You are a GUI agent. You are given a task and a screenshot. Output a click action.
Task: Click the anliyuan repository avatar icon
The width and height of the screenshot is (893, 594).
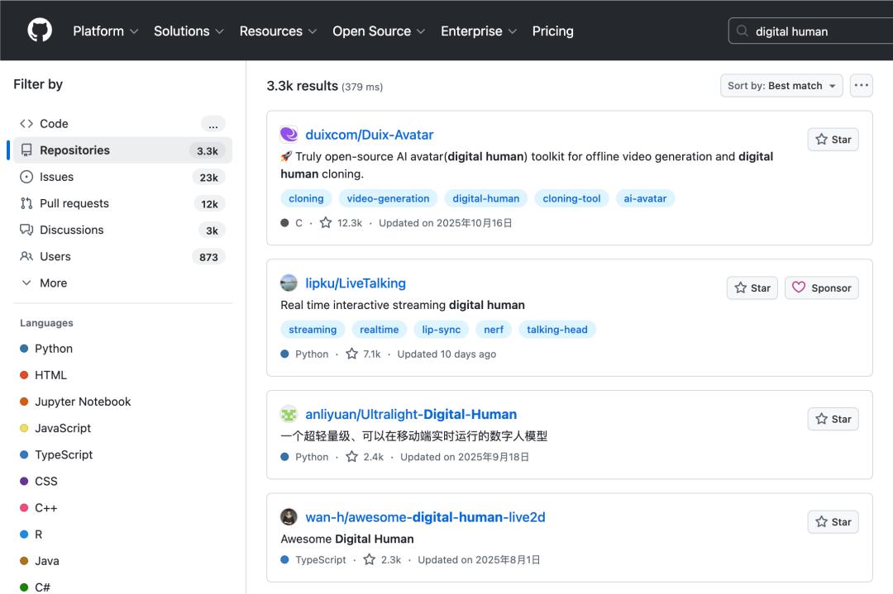[x=289, y=414]
